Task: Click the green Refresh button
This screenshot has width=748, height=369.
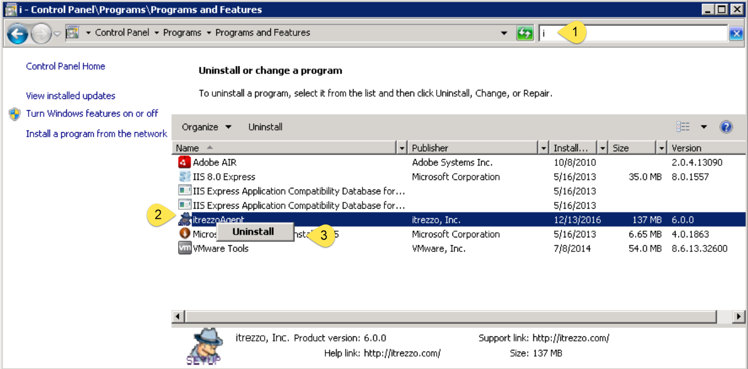Action: (525, 33)
